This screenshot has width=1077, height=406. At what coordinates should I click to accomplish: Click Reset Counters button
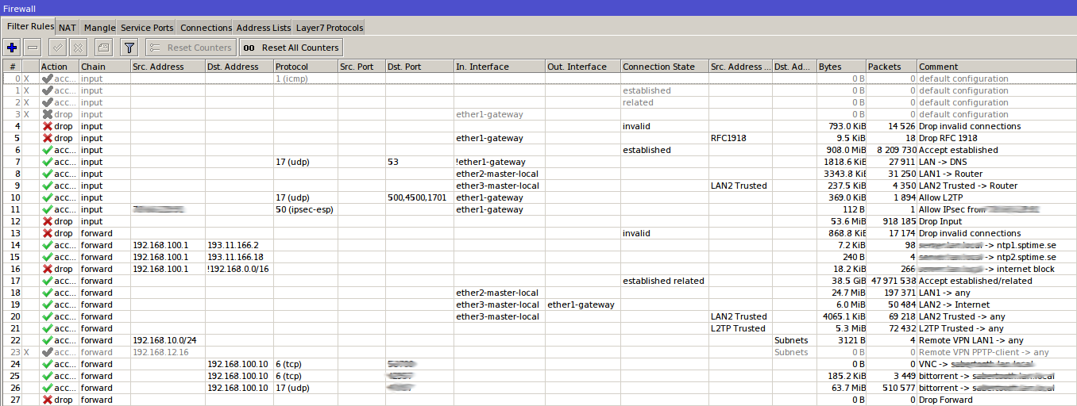(x=191, y=48)
